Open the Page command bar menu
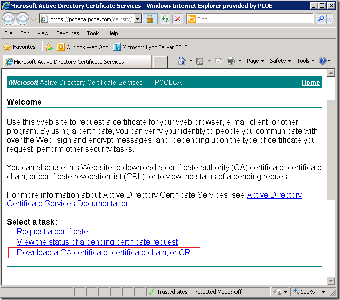Viewport: 340px width, 300px height. [x=255, y=61]
